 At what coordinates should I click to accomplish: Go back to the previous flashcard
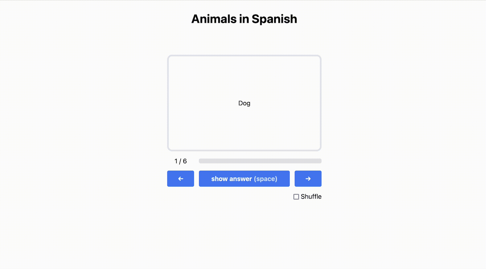pyautogui.click(x=180, y=179)
